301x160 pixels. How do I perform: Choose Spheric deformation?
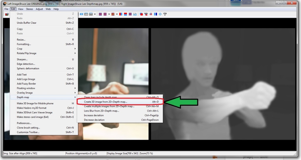pyautogui.click(x=44, y=68)
